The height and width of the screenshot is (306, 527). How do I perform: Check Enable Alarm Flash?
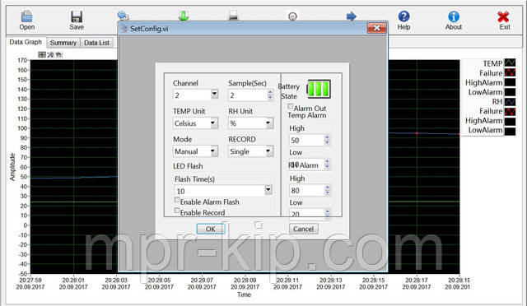pos(177,200)
